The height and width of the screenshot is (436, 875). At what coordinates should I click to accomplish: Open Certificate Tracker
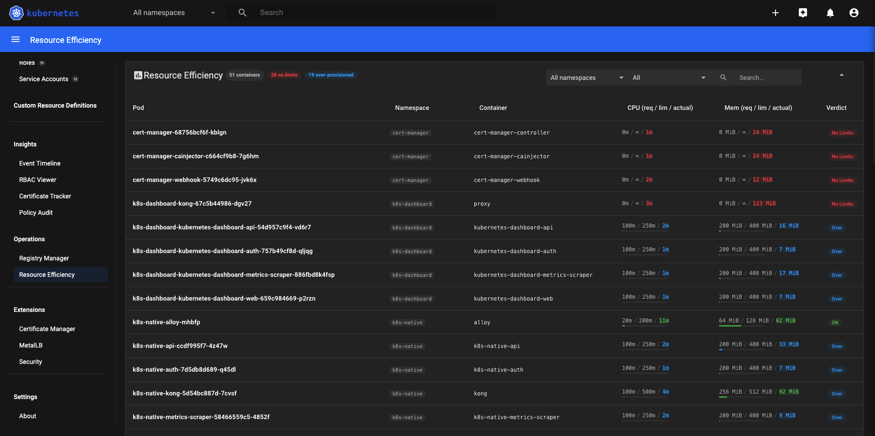(x=45, y=196)
